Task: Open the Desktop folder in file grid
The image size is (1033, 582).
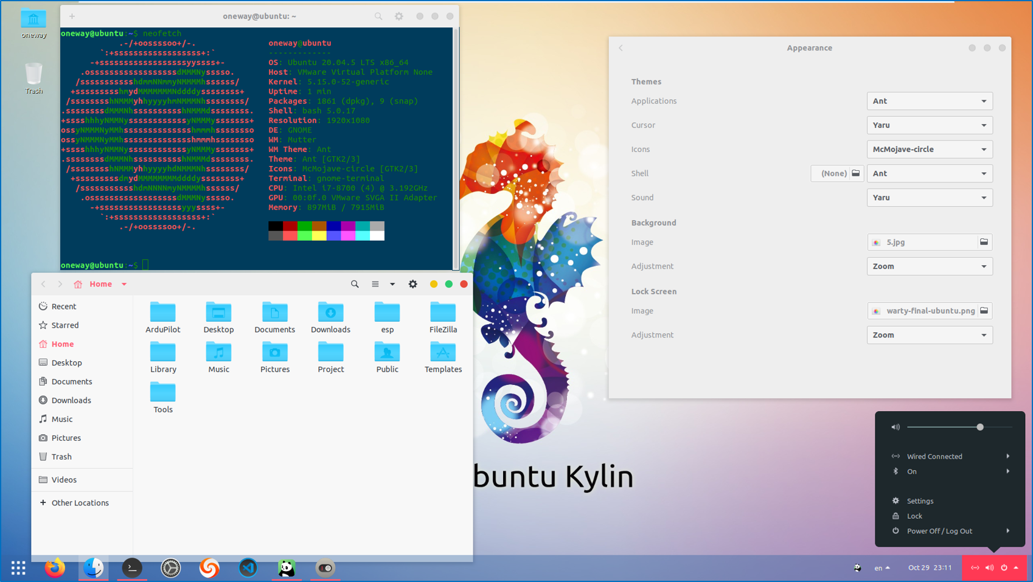Action: pos(218,317)
